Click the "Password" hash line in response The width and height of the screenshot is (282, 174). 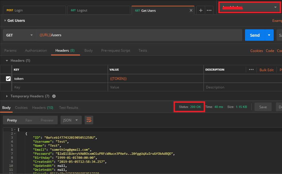click(104, 154)
